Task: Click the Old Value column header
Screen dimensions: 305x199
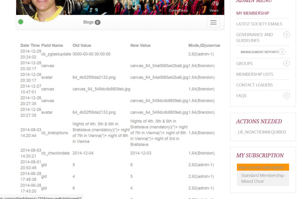Action: 82,46
